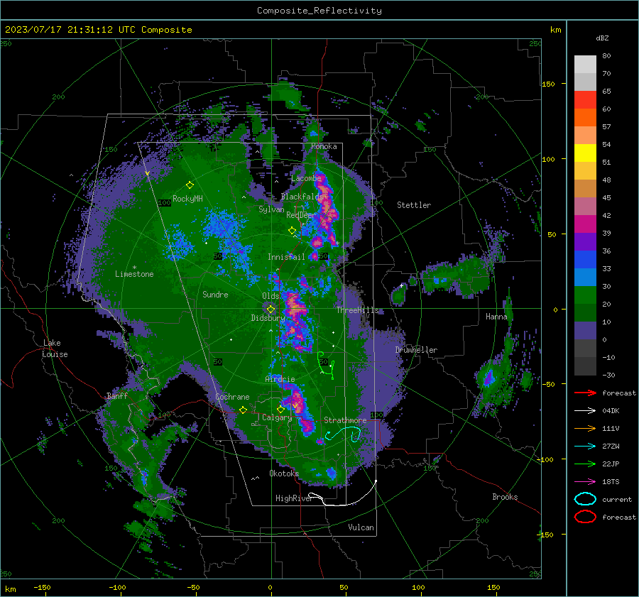This screenshot has width=639, height=597.
Task: Click the orange 111V arrow legend icon
Action: [585, 428]
